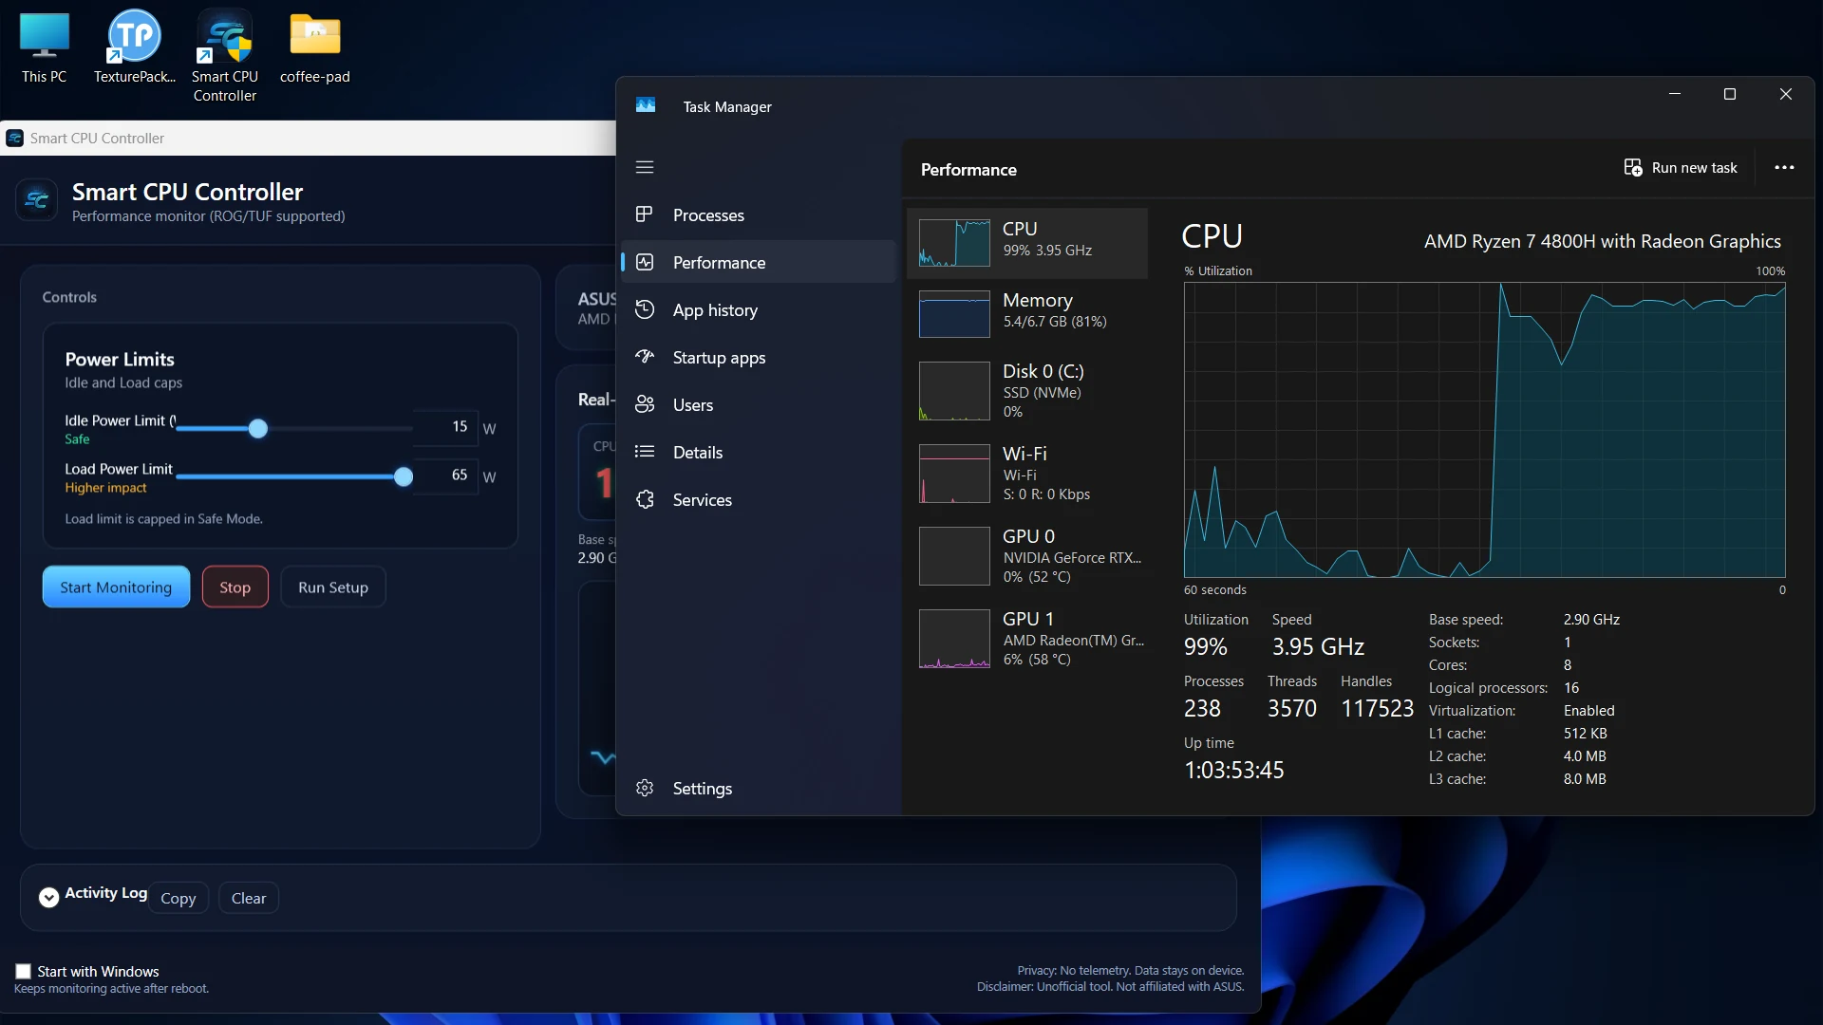The image size is (1823, 1025).
Task: Collapse the Activity Log section chevron
Action: coord(48,897)
